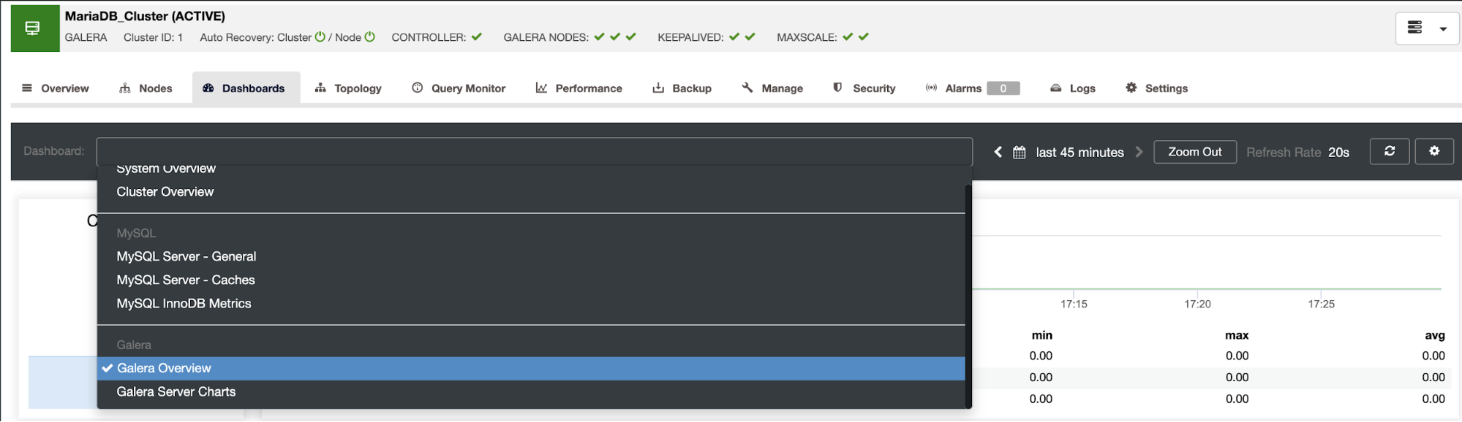1462x422 pixels.
Task: Open the Settings tab
Action: coord(1157,88)
